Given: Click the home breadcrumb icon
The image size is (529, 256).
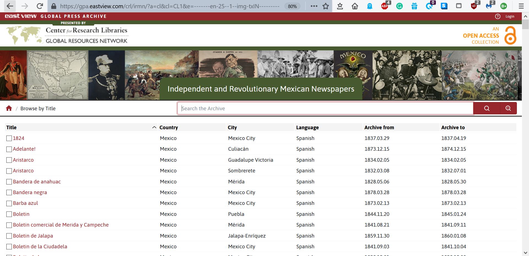Looking at the screenshot, I should coord(9,108).
